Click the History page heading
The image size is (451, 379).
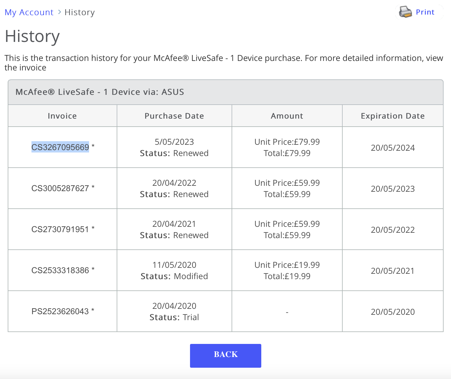32,36
